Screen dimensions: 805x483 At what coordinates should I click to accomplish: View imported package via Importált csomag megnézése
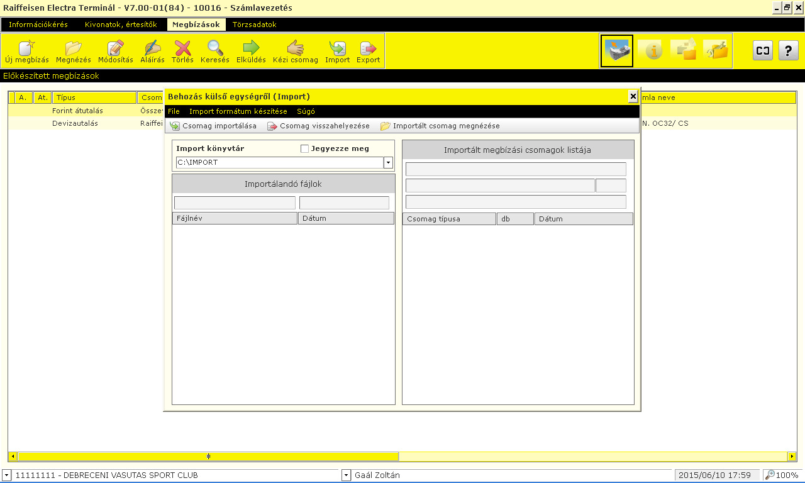click(440, 126)
